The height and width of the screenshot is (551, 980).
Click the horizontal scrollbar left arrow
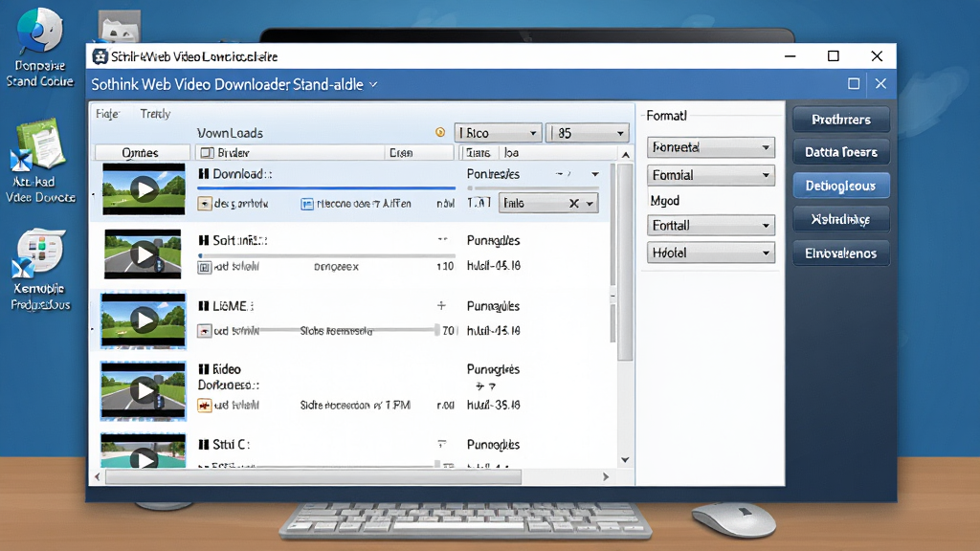tap(97, 476)
